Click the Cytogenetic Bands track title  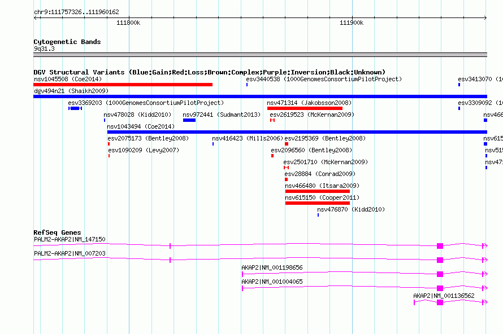(x=67, y=42)
